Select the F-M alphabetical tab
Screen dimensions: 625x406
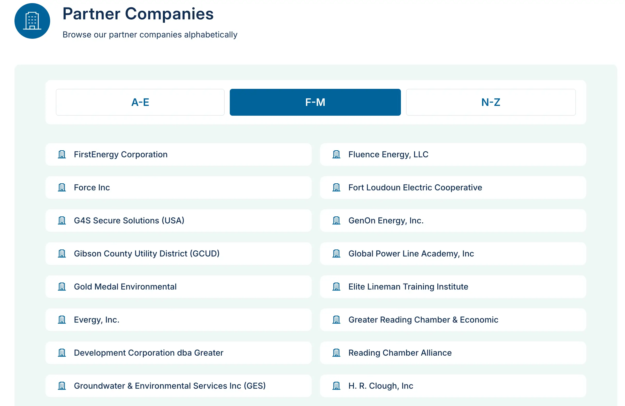[315, 102]
